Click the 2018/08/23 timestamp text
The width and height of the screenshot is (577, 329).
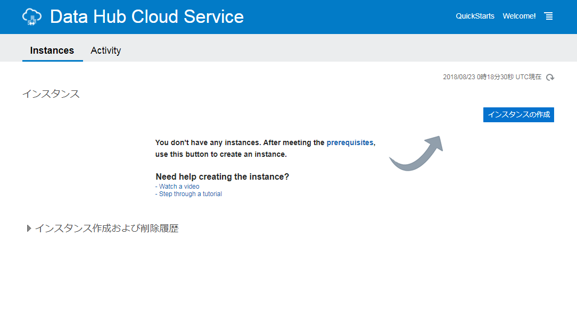pyautogui.click(x=492, y=77)
